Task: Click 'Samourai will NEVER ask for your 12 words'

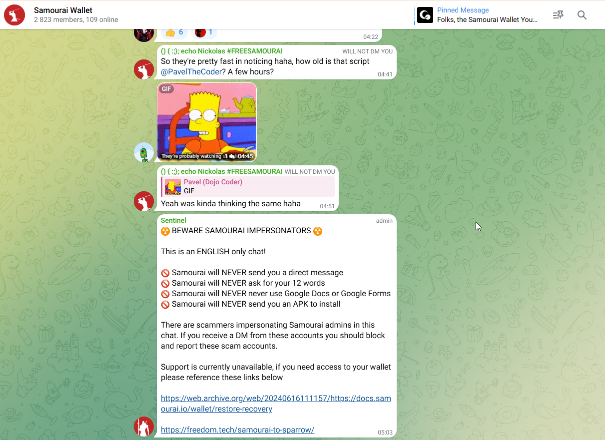Action: (248, 283)
